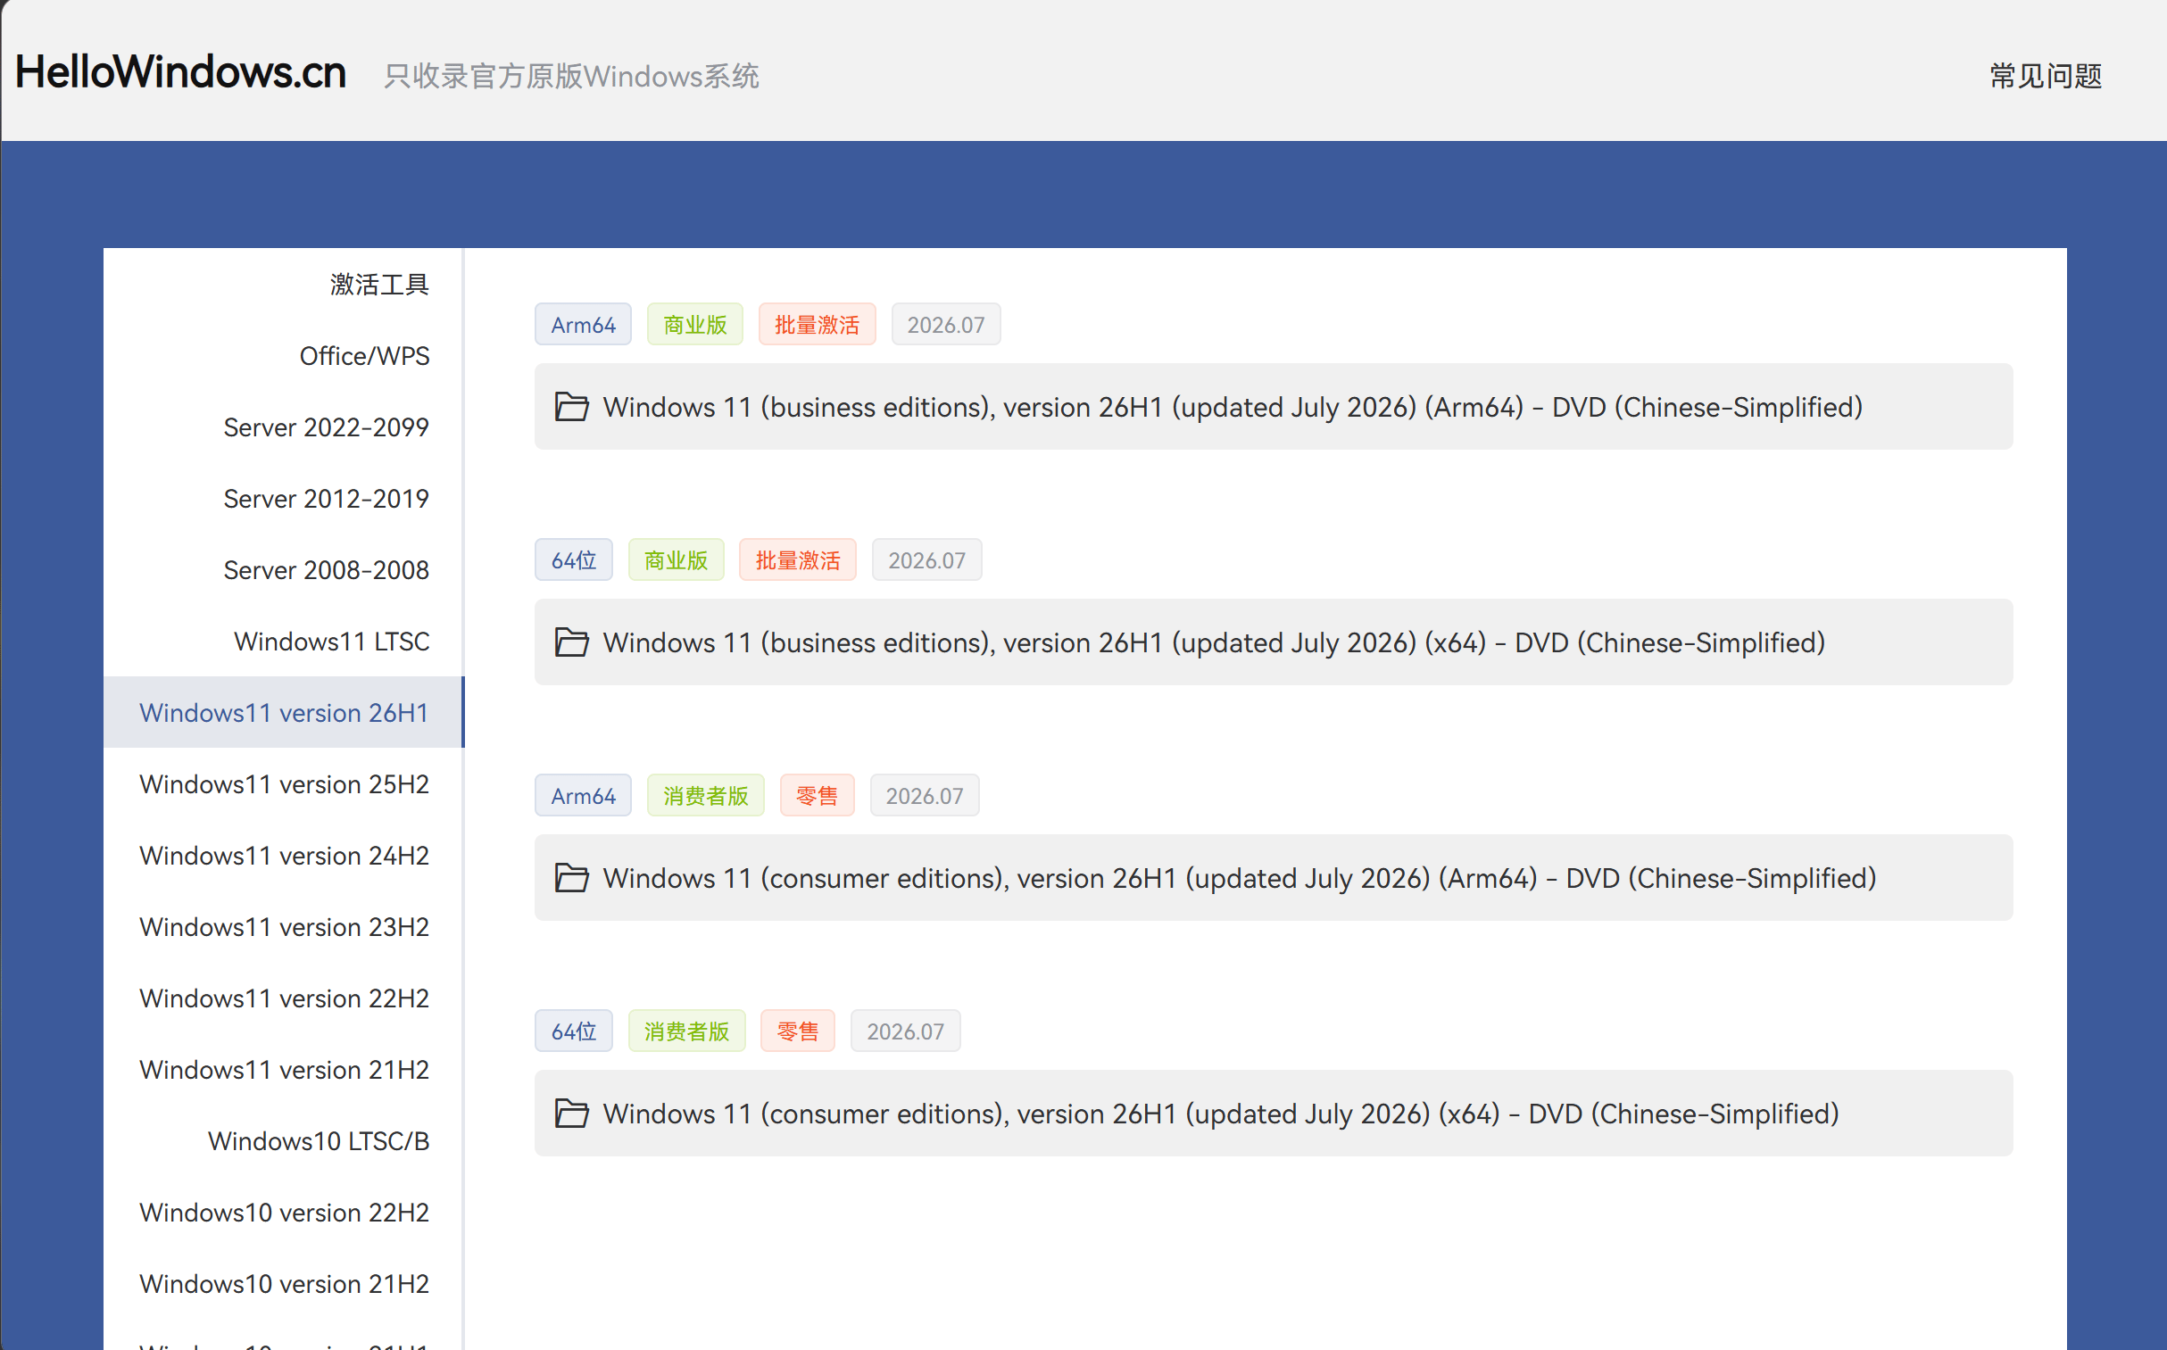This screenshot has height=1350, width=2167.
Task: Open Server 2012-2019 category
Action: [326, 499]
